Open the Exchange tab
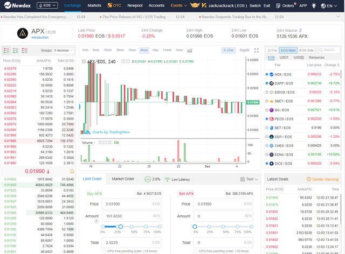This screenshot has height=254, width=345. click(73, 5)
